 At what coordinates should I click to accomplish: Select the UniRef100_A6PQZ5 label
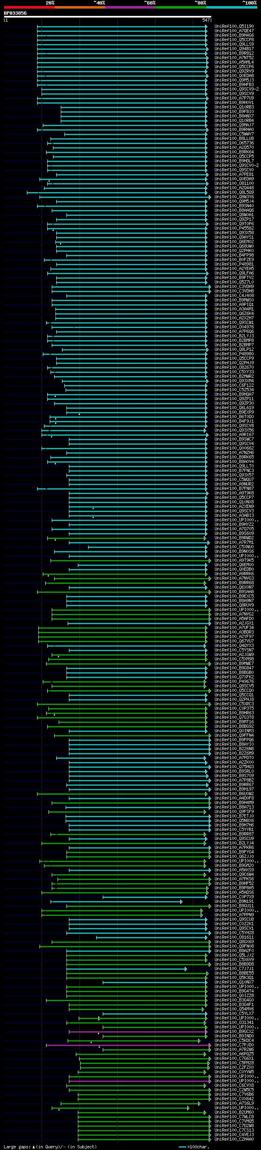[234, 1054]
